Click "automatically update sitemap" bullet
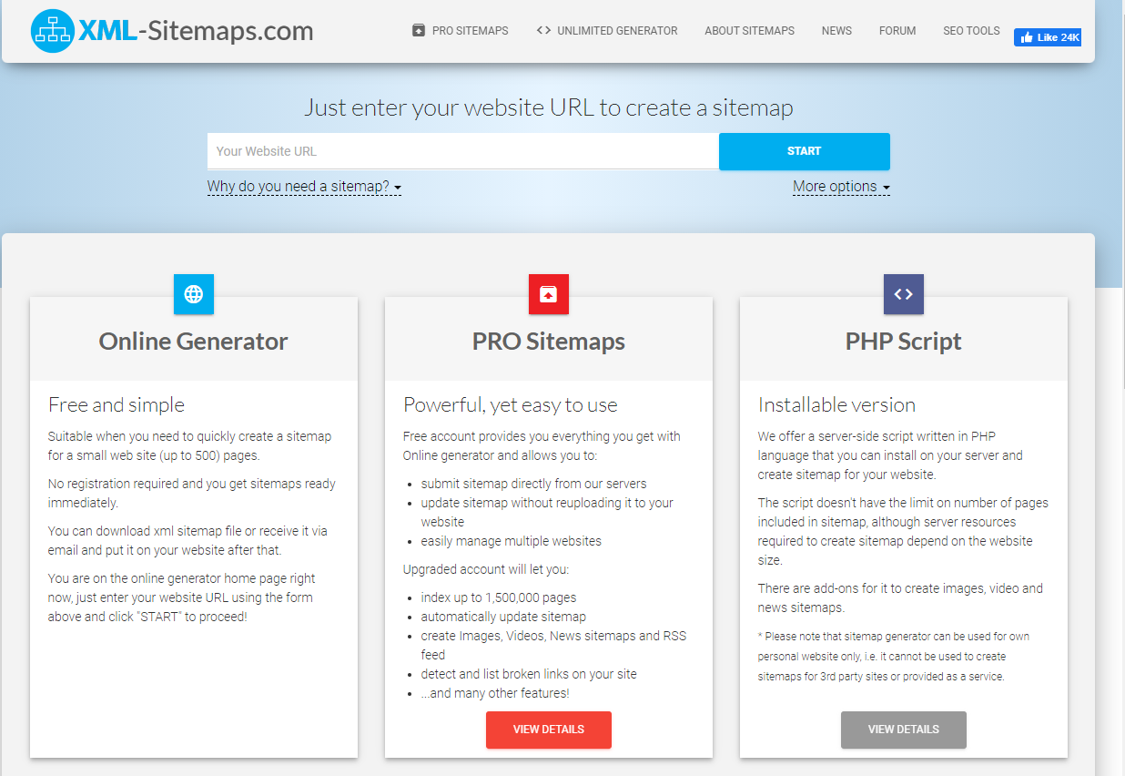1125x776 pixels. pos(503,617)
